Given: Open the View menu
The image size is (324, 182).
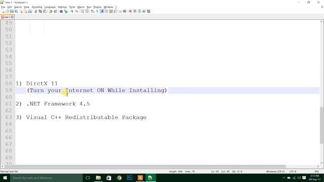Looking at the screenshot, I should coord(26,7).
